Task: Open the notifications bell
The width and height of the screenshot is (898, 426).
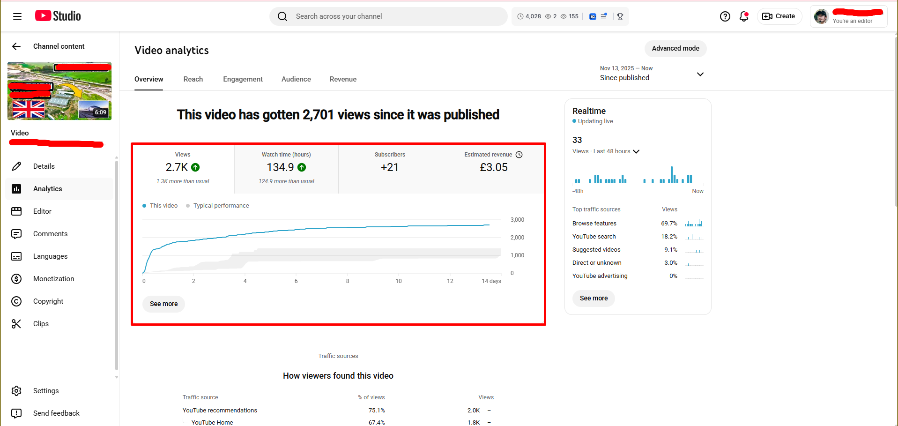Action: click(x=743, y=16)
